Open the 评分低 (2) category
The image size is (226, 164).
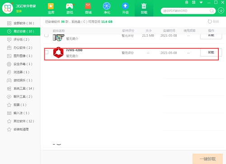point(20,39)
